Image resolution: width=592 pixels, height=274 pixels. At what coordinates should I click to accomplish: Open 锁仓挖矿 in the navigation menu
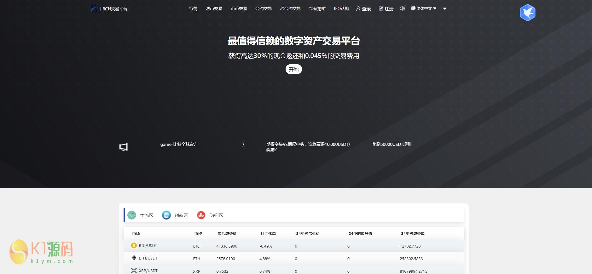click(x=317, y=9)
